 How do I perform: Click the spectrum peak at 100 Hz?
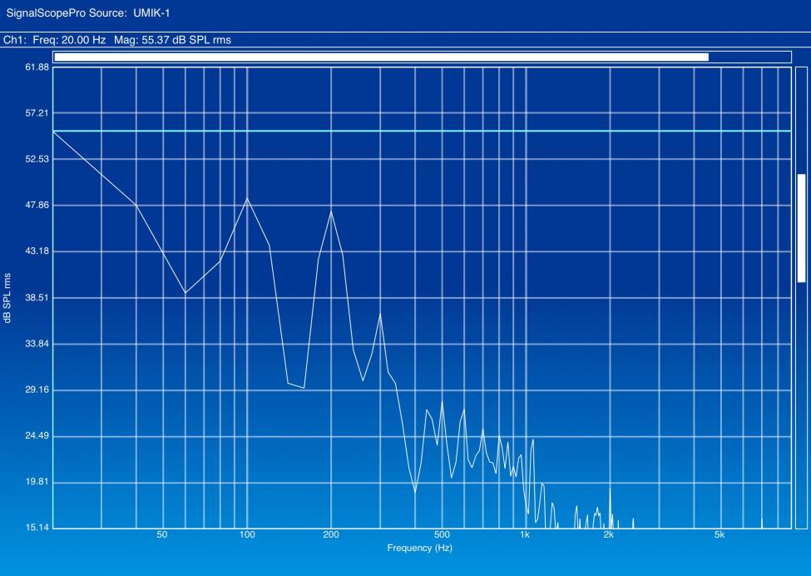(247, 199)
